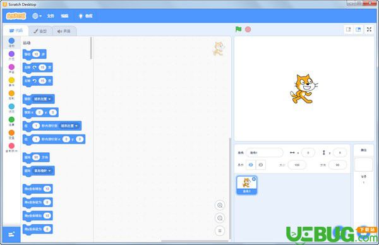Open the globe language selector
379x245 pixels.
(x=37, y=16)
